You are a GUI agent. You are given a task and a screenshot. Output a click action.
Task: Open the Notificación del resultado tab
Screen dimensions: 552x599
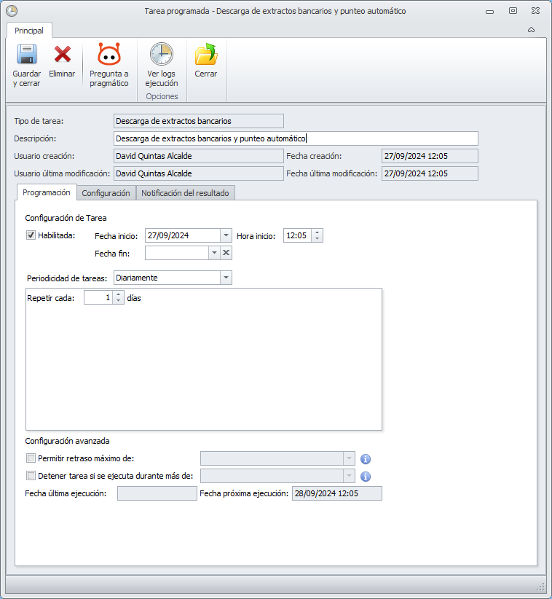[185, 193]
